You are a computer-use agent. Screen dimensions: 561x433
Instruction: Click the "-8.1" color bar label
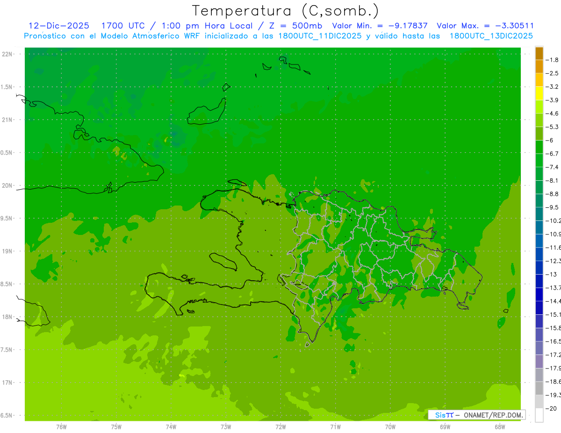[x=552, y=180]
